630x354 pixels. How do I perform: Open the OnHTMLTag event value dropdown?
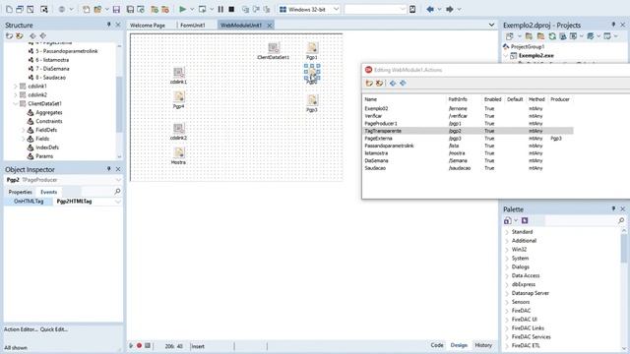point(118,202)
